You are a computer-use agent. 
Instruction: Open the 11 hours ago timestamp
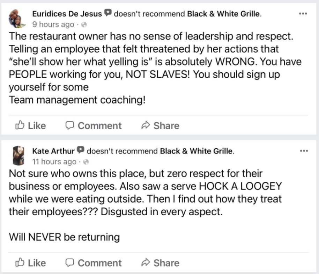tap(54, 162)
